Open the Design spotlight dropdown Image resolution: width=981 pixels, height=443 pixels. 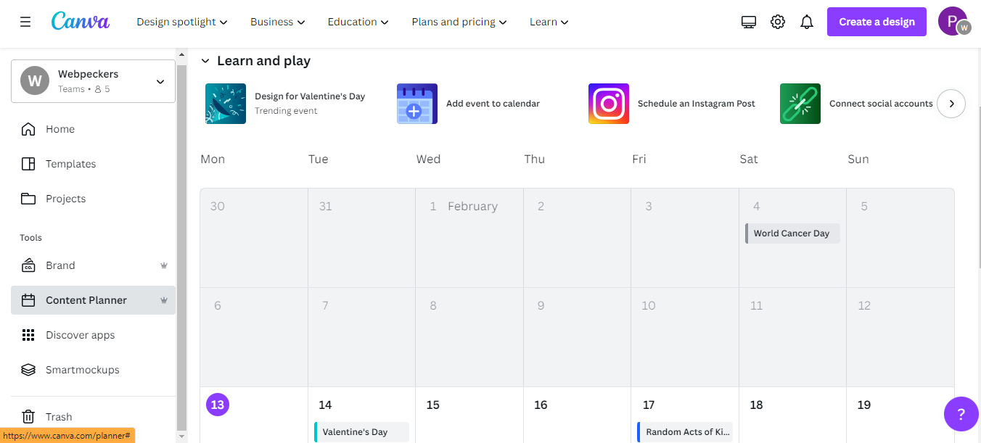tap(181, 22)
